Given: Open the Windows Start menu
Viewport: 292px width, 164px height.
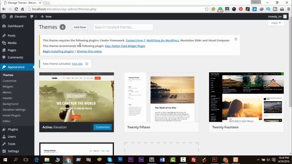Looking at the screenshot, I should [5, 160].
